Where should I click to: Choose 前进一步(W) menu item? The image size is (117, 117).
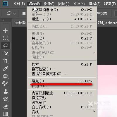[62, 14]
